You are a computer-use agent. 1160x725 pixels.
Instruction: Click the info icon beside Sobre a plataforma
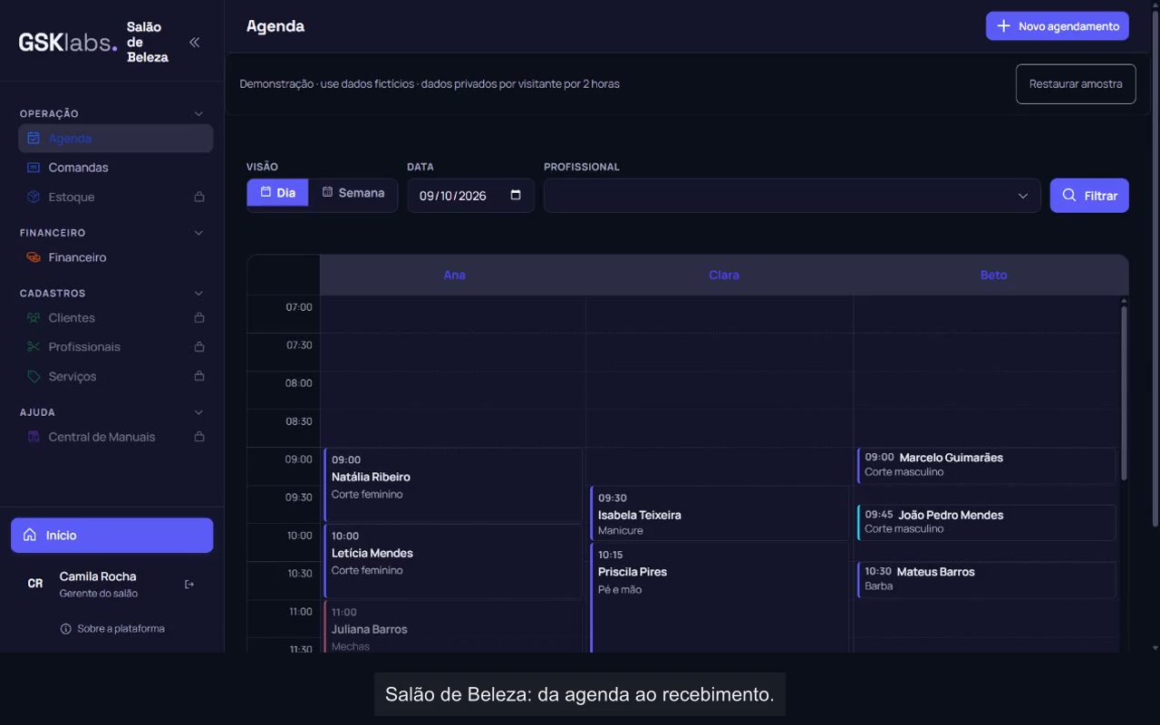[65, 629]
